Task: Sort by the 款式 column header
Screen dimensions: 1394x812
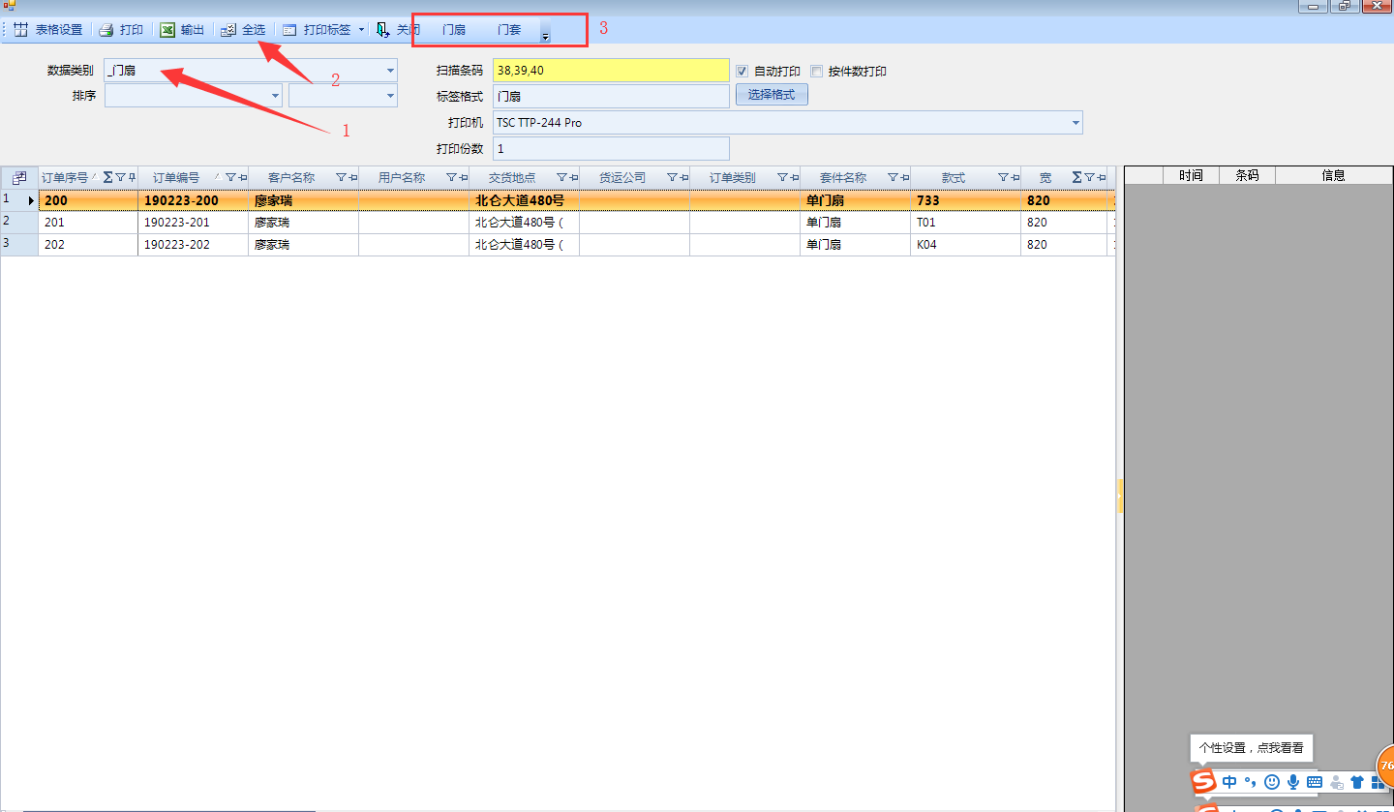Action: [x=953, y=178]
